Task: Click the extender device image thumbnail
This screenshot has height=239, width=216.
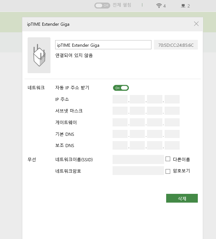Action: click(x=39, y=55)
